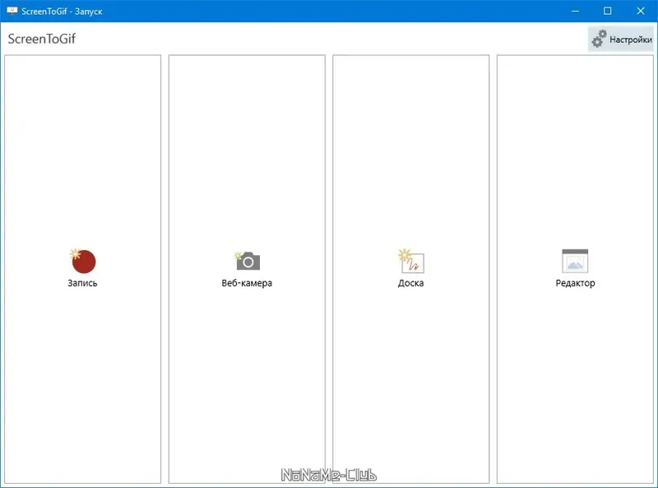This screenshot has height=488, width=658.
Task: Click the ScreenToGif title bar app icon
Action: (x=12, y=11)
